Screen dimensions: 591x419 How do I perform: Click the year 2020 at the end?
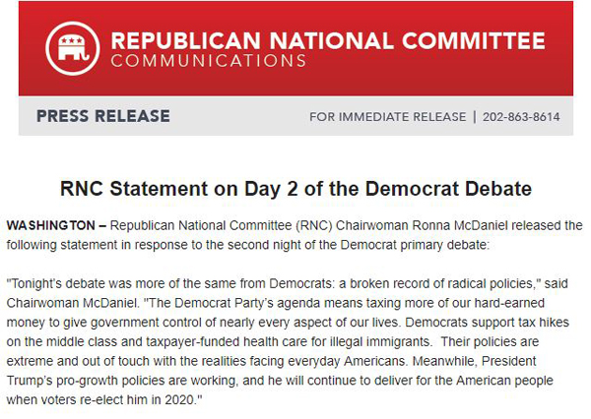[x=181, y=399]
